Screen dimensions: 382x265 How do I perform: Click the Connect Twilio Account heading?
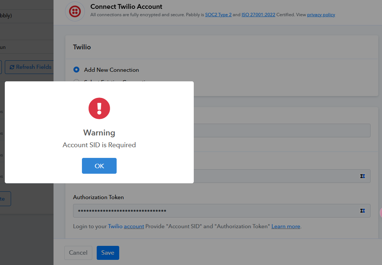126,7
